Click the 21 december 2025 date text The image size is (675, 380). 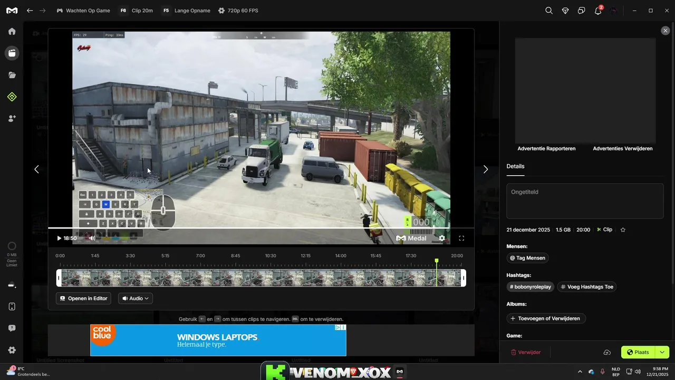click(528, 230)
